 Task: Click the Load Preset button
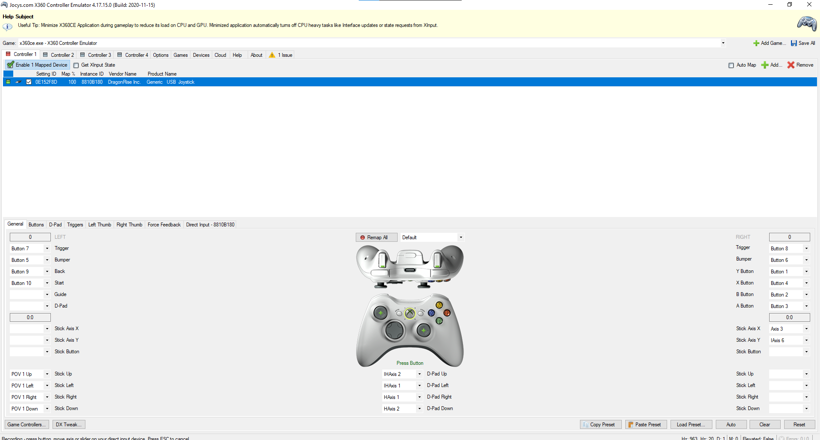(x=691, y=425)
